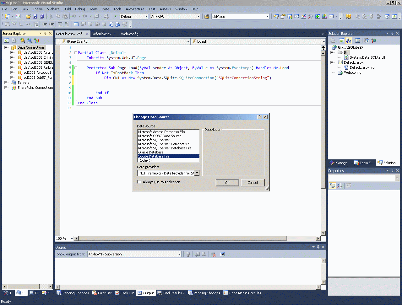Collapse the Default.aspx node in Solution Explorer

[332, 62]
